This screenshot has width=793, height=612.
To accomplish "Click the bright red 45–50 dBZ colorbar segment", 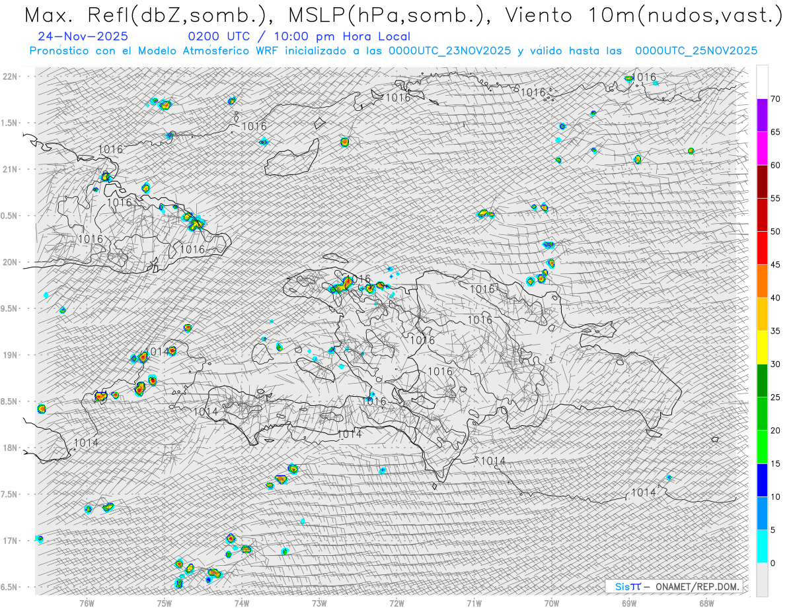I will tap(762, 248).
